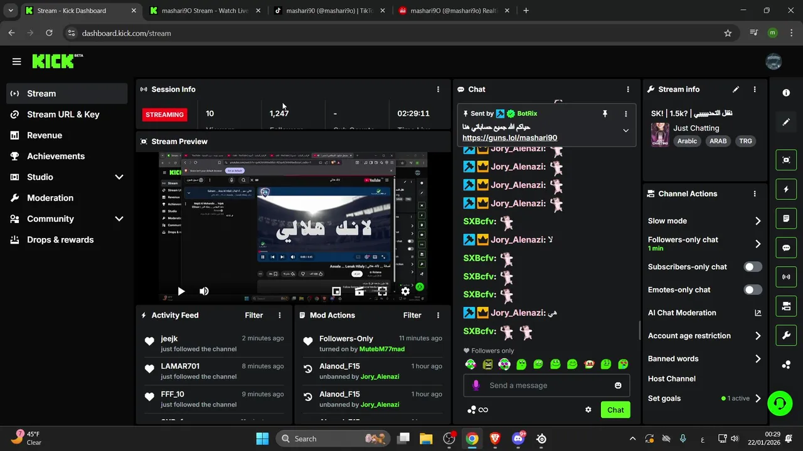Open stream preview settings gear
This screenshot has height=451, width=803.
click(405, 291)
